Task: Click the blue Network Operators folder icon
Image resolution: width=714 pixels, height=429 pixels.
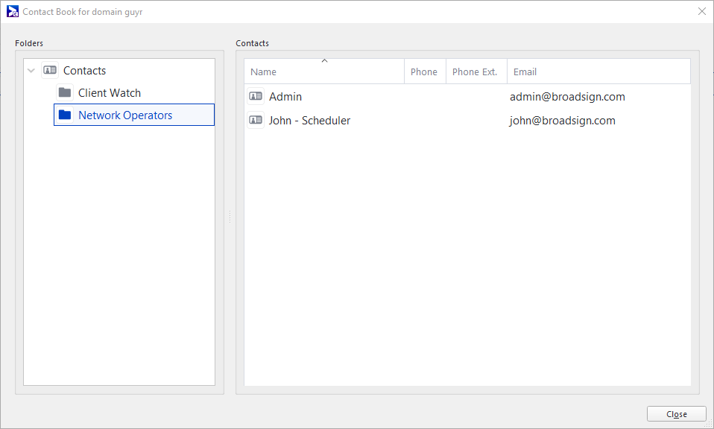Action: coord(65,115)
